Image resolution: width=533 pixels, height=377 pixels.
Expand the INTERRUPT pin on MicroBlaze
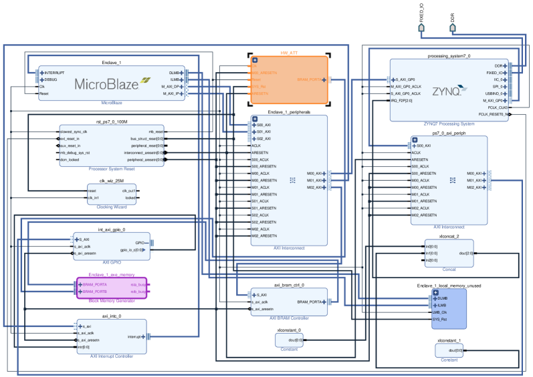[x=41, y=72]
